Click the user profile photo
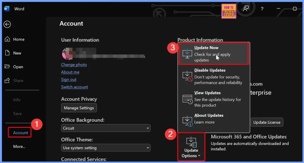304x163 pixels. (x=67, y=54)
